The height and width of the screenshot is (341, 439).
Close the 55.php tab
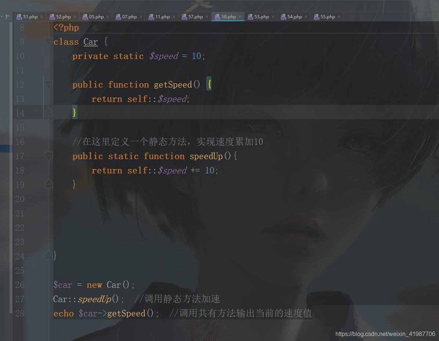(339, 17)
